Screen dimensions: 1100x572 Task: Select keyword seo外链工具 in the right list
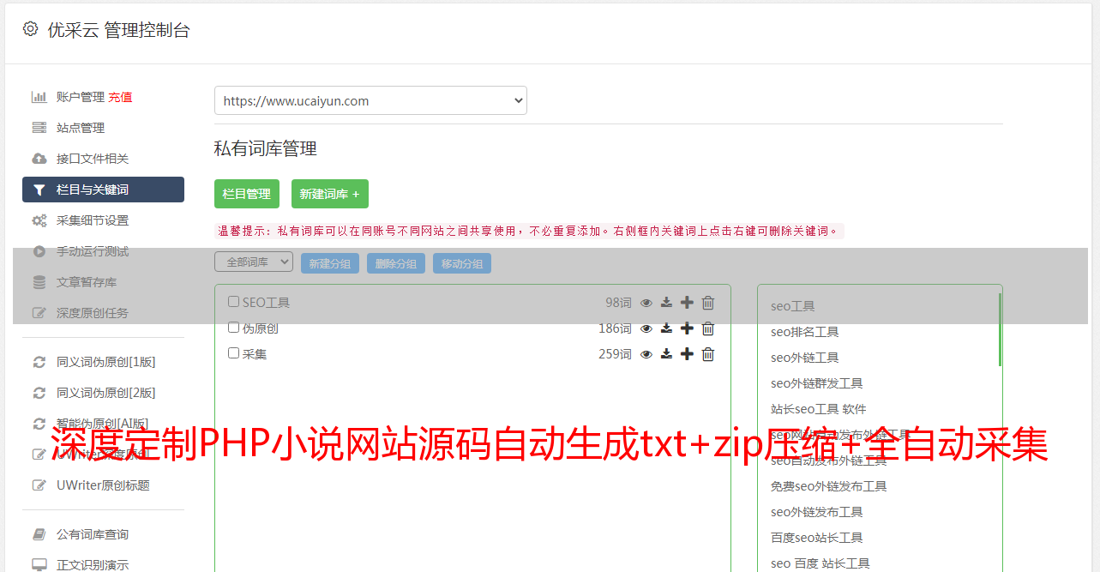(805, 358)
